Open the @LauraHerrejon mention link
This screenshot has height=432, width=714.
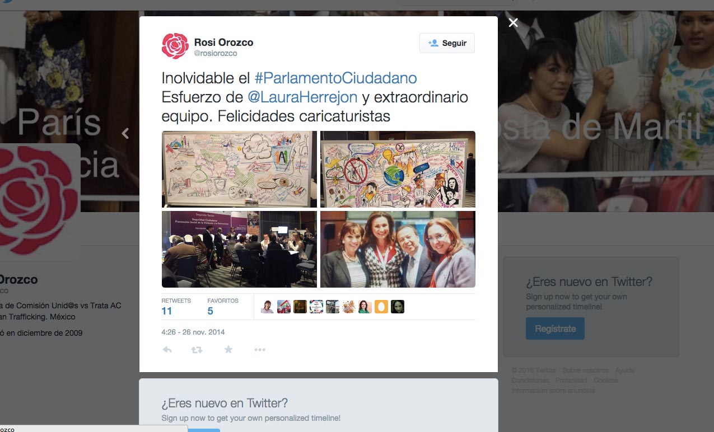(302, 97)
